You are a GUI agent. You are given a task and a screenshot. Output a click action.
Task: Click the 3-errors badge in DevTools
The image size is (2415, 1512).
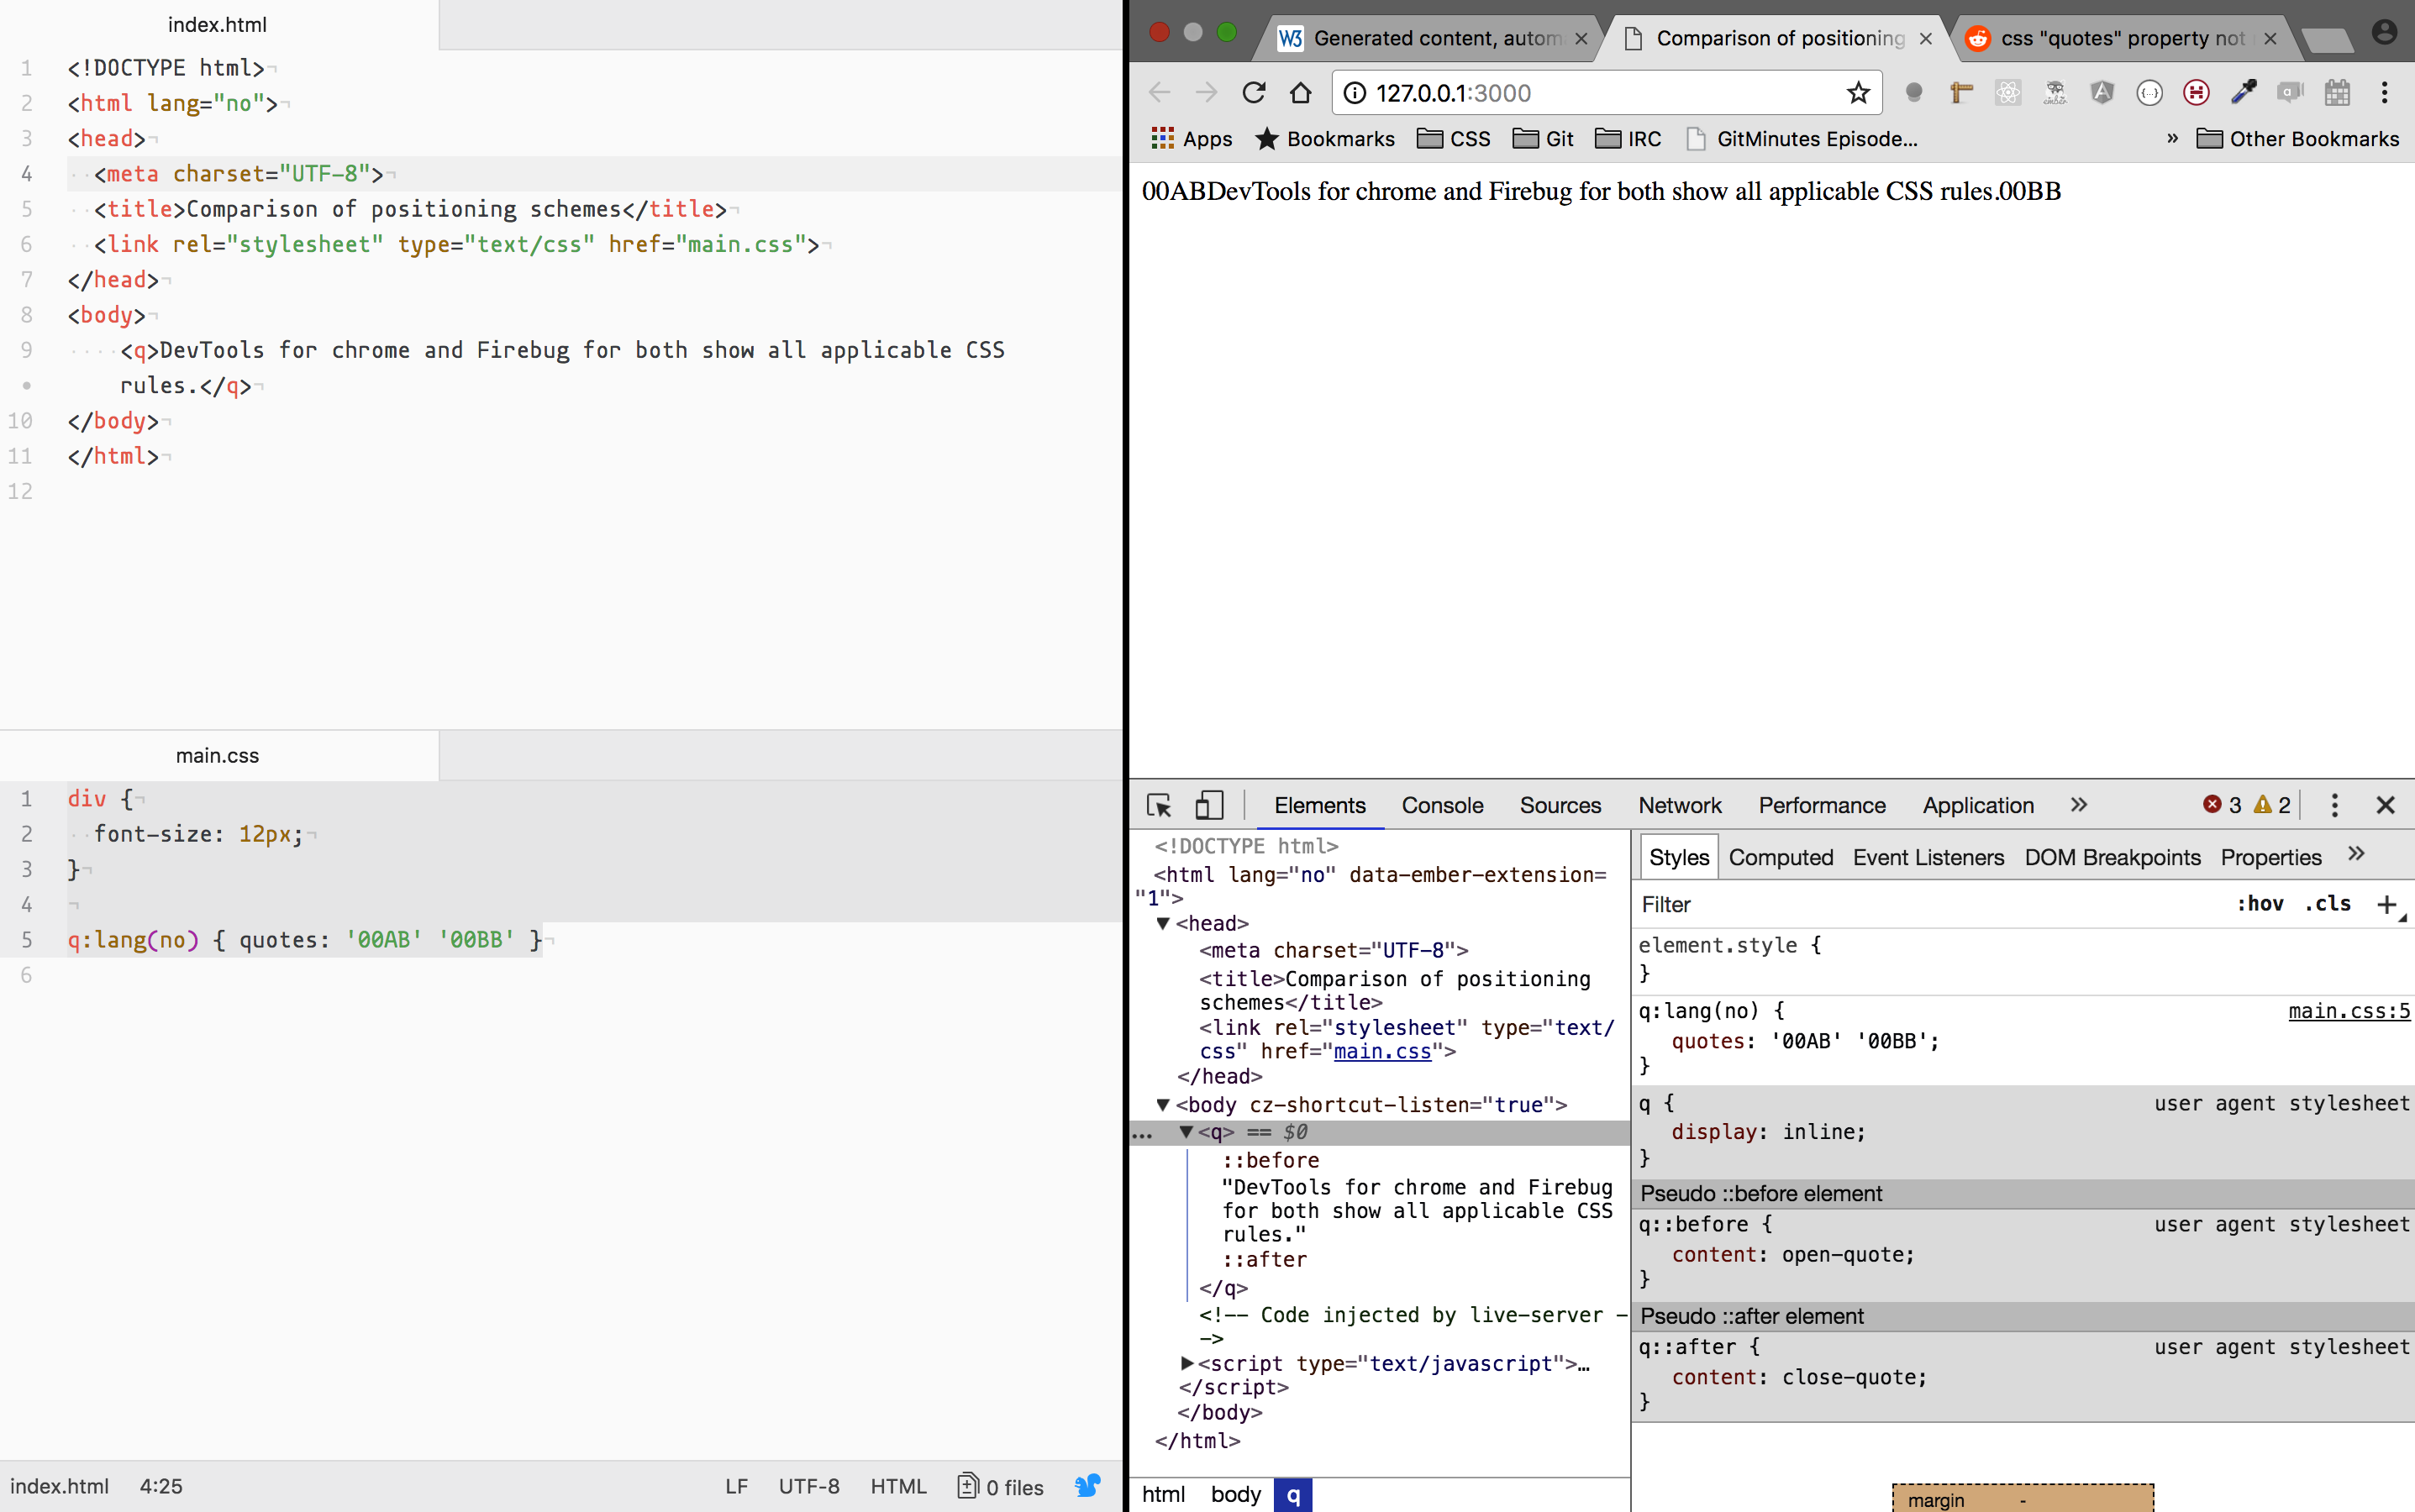[2223, 805]
